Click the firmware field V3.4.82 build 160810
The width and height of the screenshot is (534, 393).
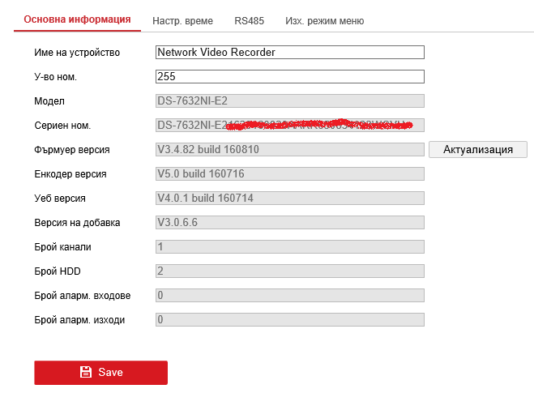click(290, 150)
